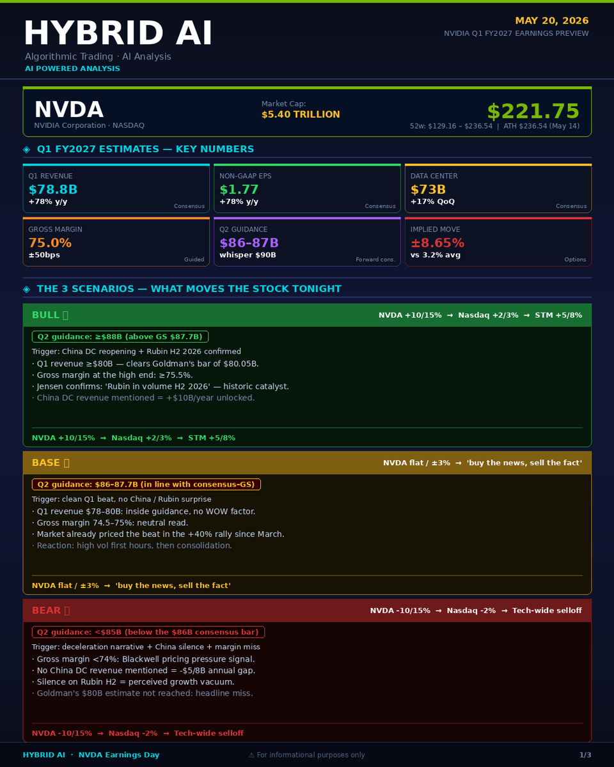The height and width of the screenshot is (767, 614).
Task: Click the emoji glyph after the BEAR label
Action: [67, 610]
